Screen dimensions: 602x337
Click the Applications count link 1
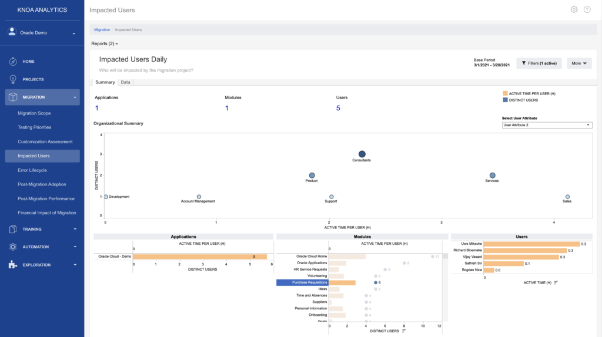(x=97, y=108)
